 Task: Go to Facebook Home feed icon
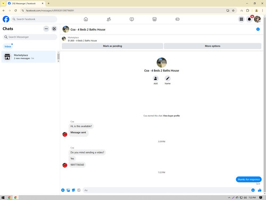point(86,19)
